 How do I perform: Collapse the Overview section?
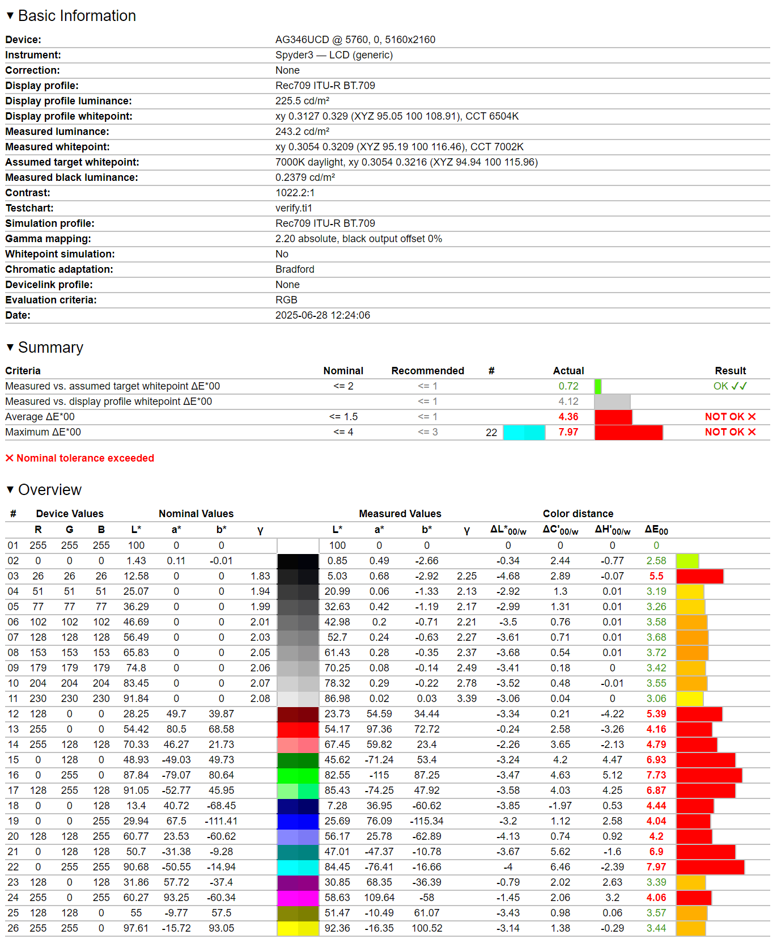coord(10,489)
